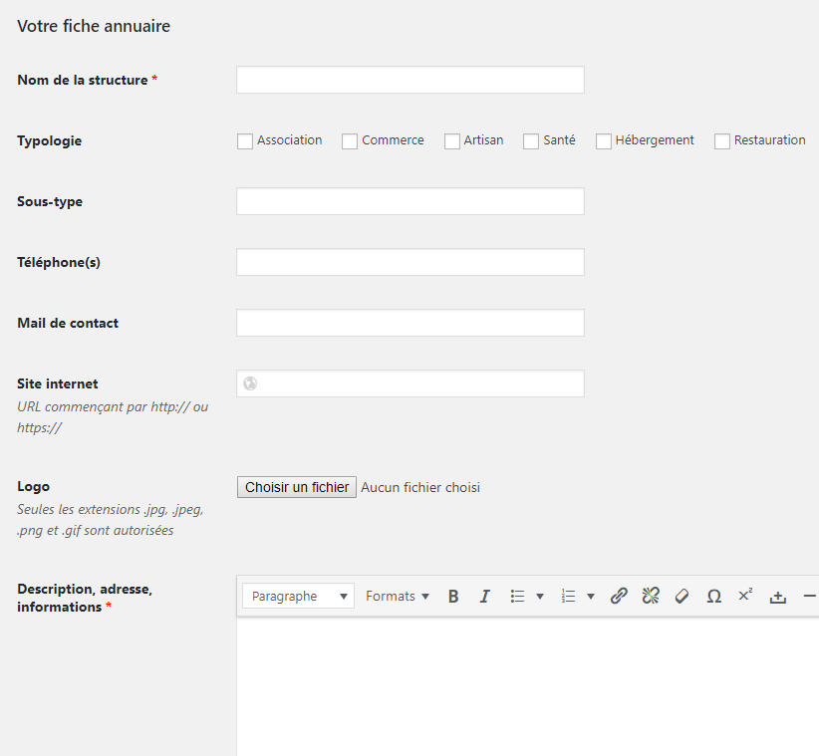Click the insert link icon

pyautogui.click(x=619, y=597)
